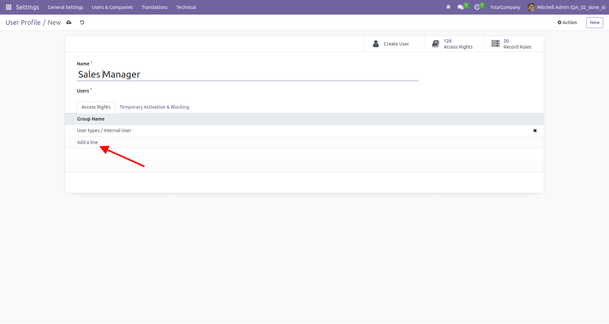Open the Technical menu
The width and height of the screenshot is (609, 324).
pyautogui.click(x=186, y=7)
